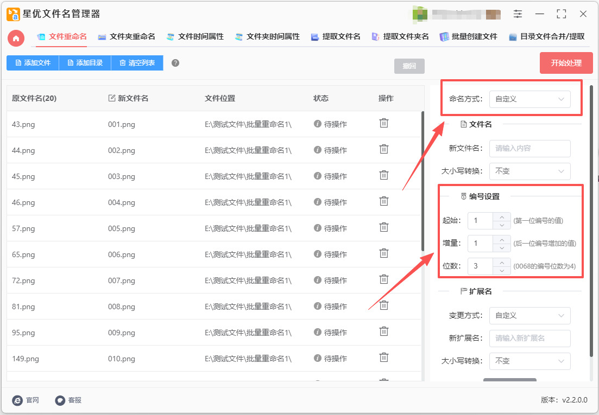Open the 命名方式 dropdown
599x415 pixels.
tap(529, 99)
